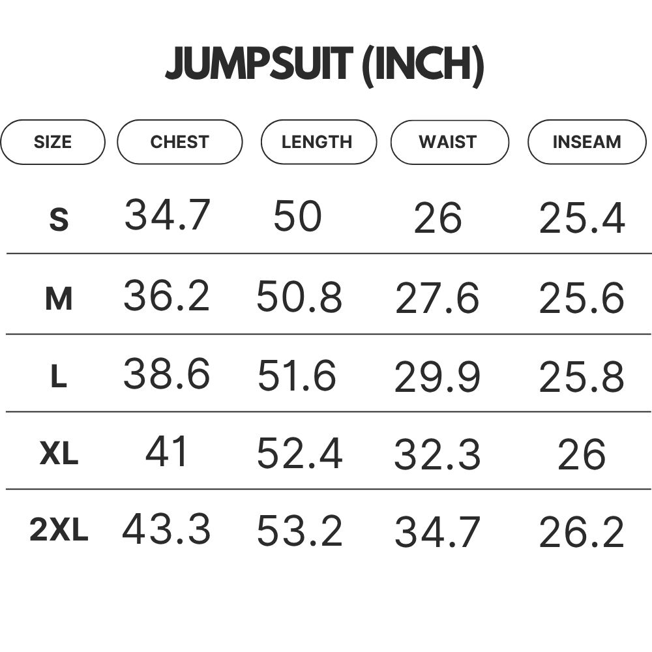652x652 pixels.
Task: Click waist value 27.6 for size M
Action: coord(437,298)
